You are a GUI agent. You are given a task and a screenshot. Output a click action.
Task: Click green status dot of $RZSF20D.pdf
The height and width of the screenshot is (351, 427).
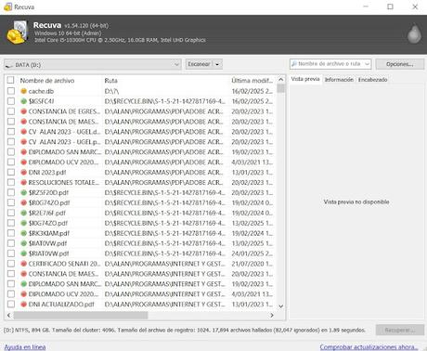pos(23,192)
